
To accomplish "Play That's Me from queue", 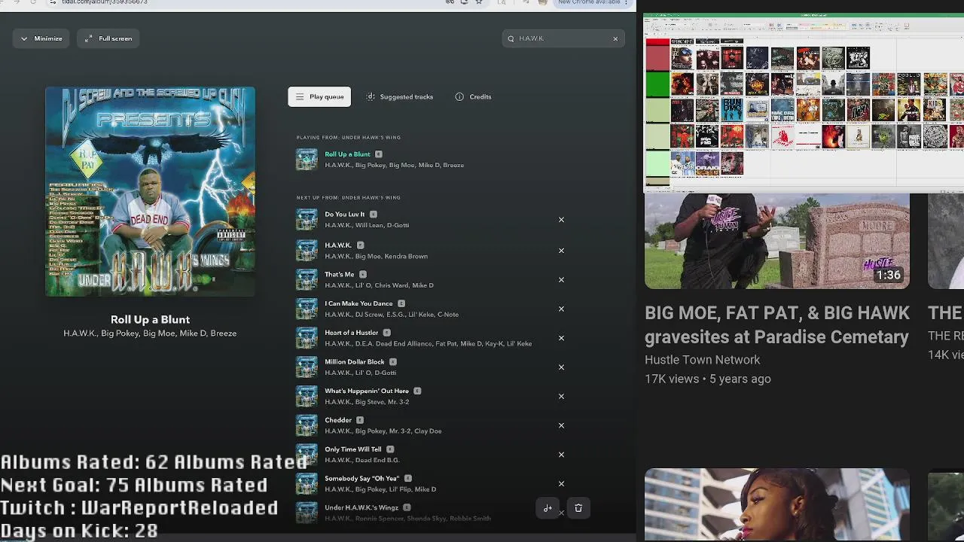I will click(x=339, y=275).
